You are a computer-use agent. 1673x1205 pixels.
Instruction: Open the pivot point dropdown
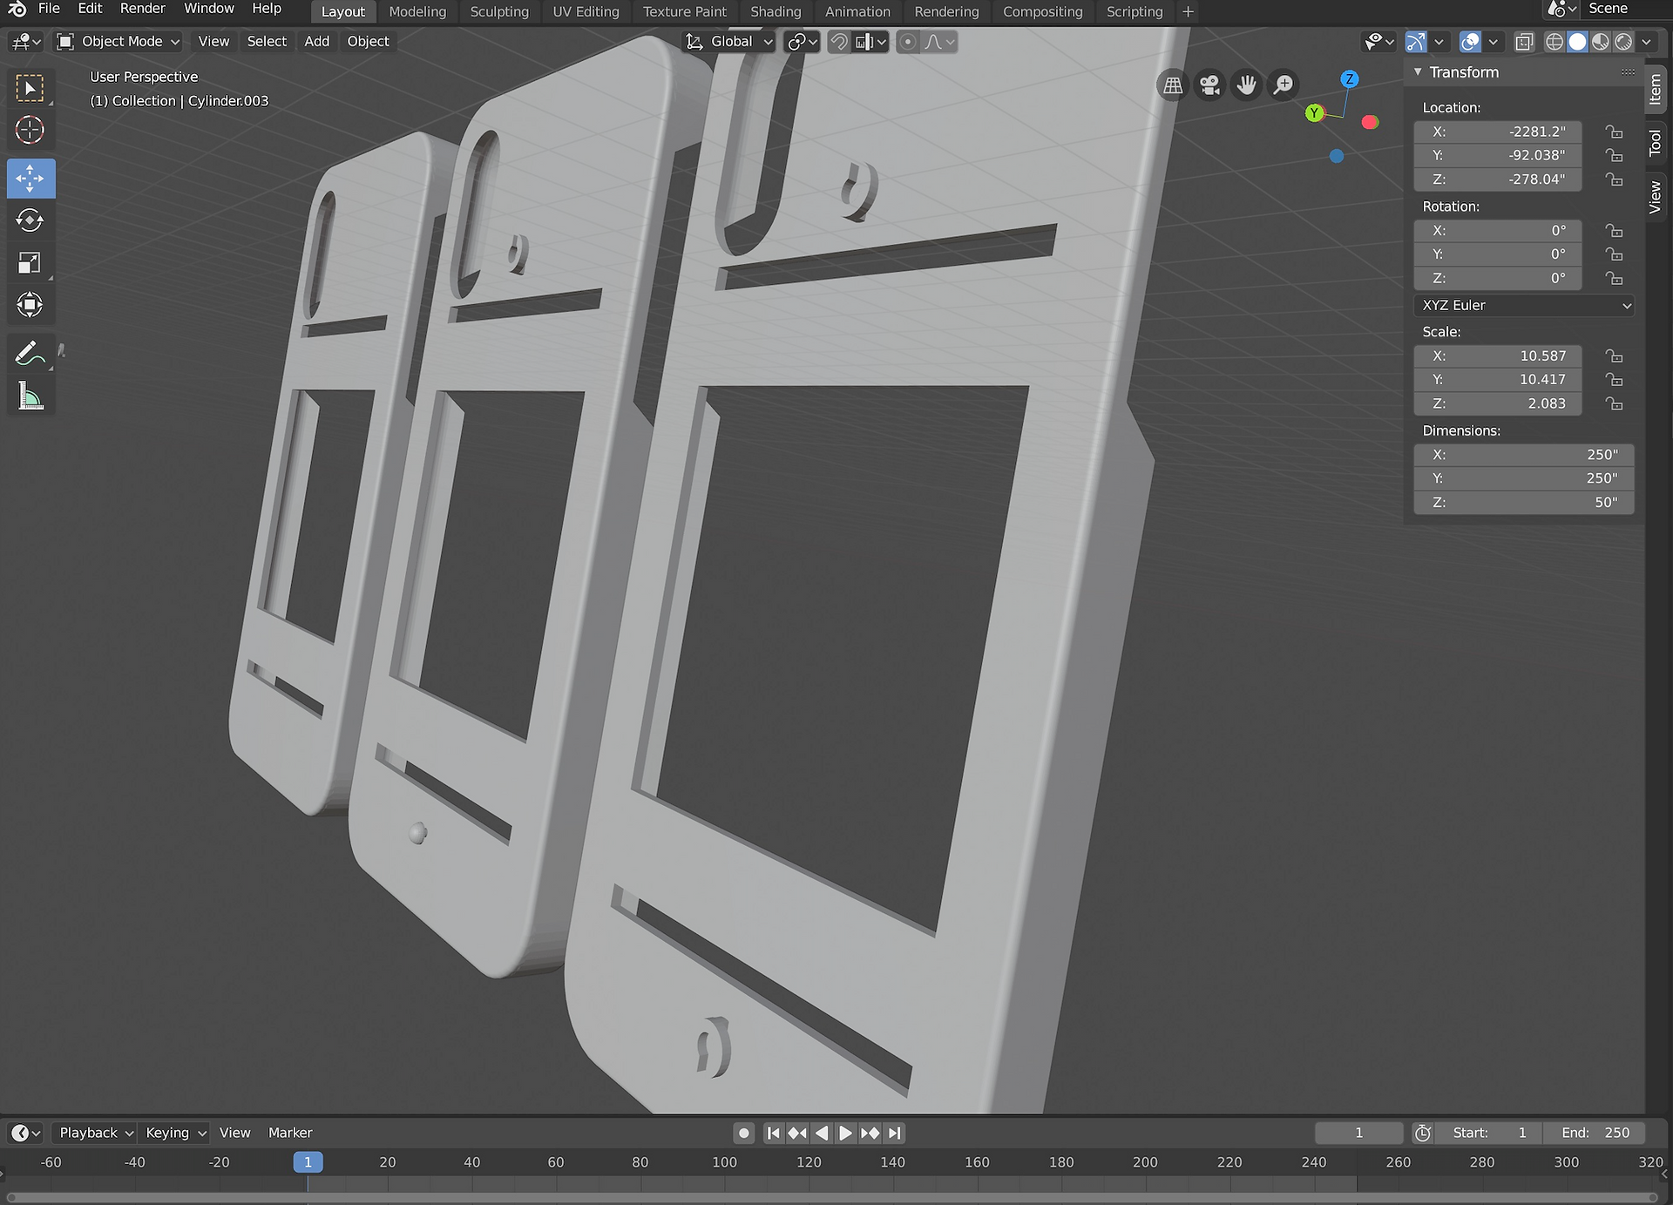point(802,42)
